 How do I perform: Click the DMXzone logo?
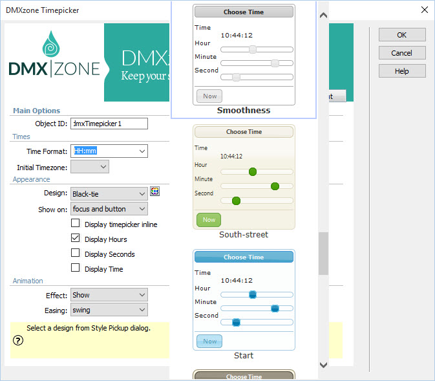pos(54,54)
